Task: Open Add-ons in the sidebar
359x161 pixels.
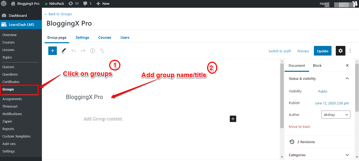Action: point(9,144)
